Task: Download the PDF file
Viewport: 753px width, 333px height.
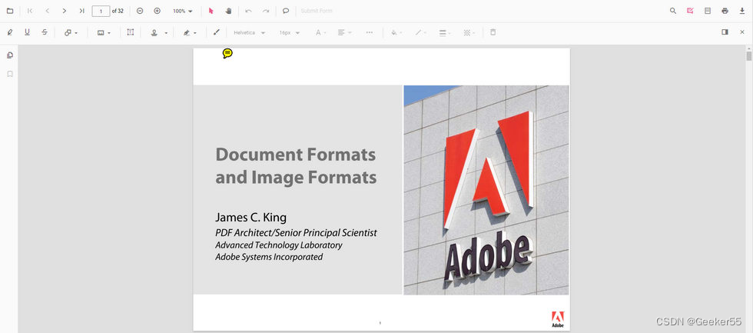Action: point(742,11)
